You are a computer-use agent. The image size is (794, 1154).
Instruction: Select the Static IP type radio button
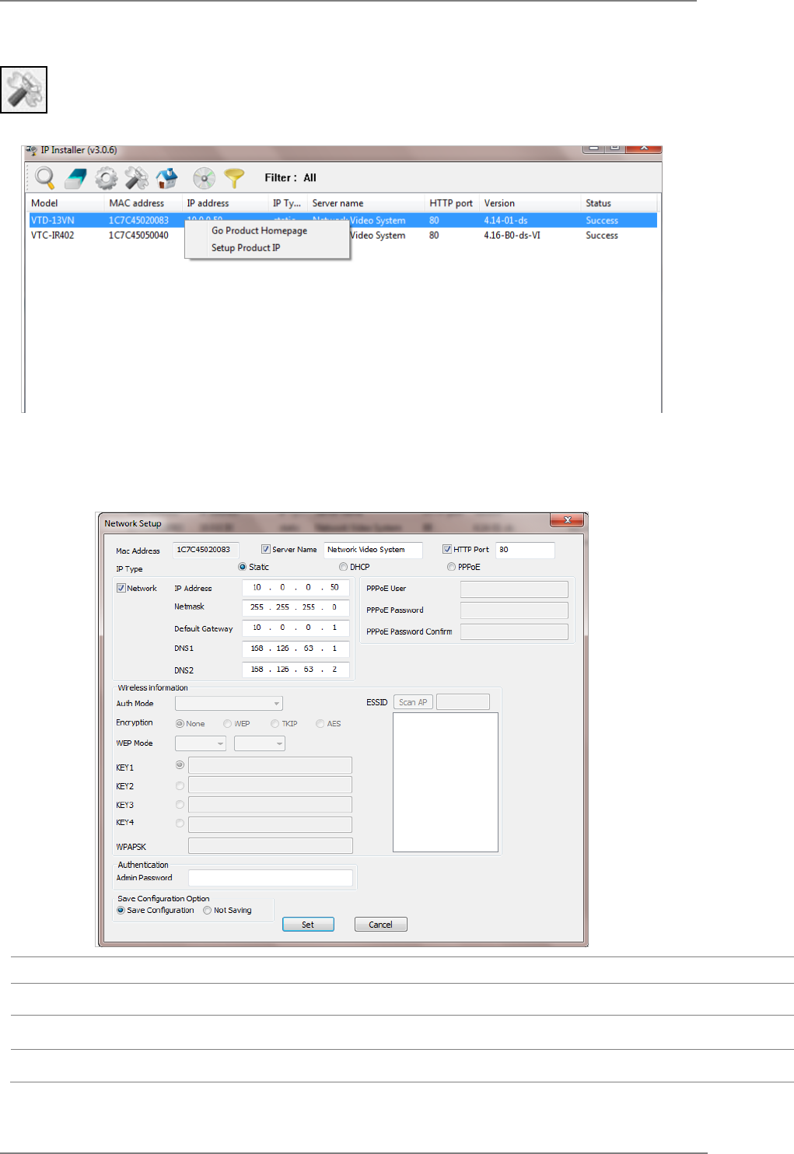tap(243, 567)
